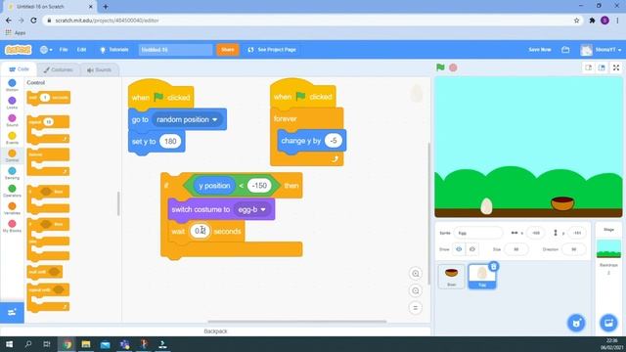Switch to the Costumes tab

pos(59,69)
